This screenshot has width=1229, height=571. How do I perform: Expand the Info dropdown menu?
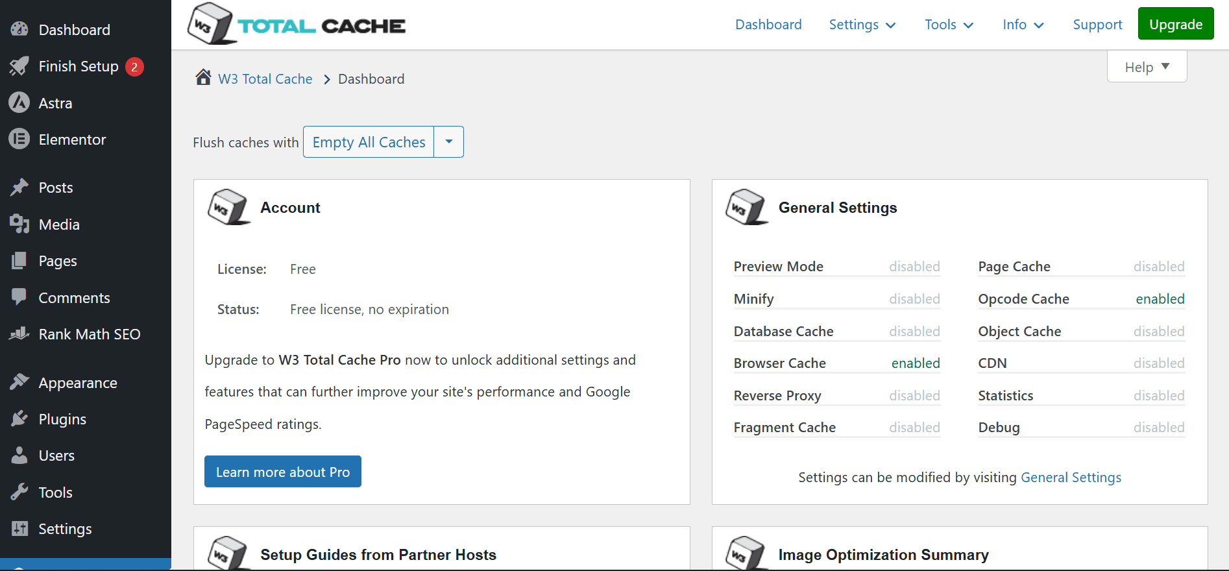point(1023,25)
